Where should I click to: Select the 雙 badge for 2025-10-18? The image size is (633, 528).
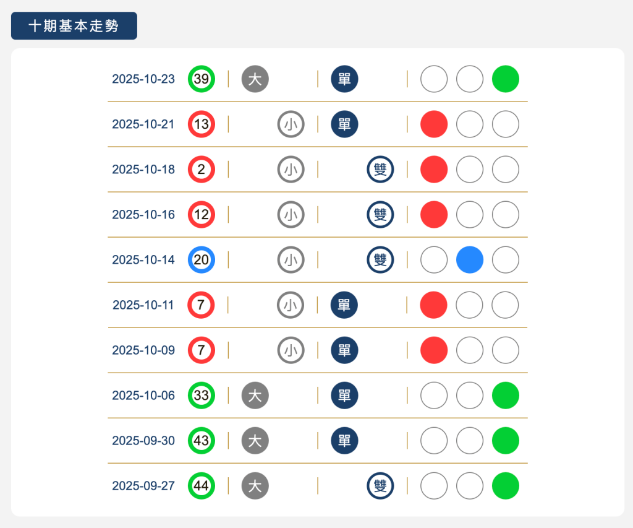(x=380, y=169)
